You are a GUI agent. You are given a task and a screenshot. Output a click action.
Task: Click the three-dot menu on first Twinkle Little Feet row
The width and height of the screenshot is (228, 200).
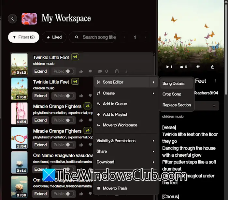pyautogui.click(x=126, y=71)
